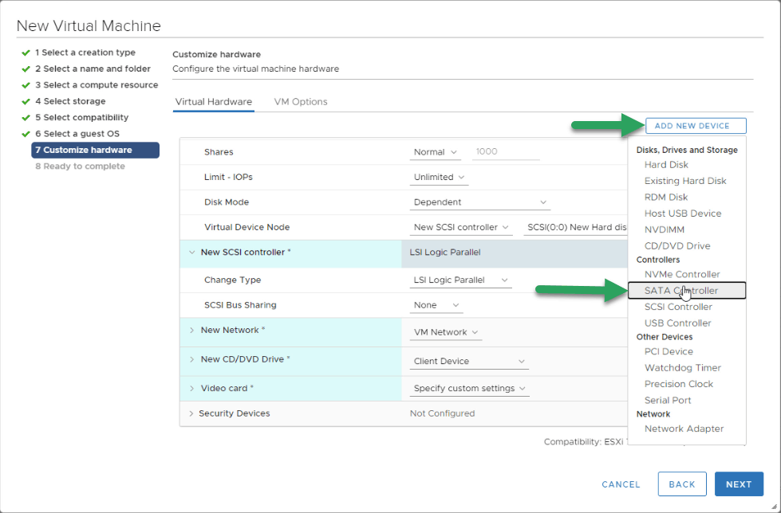Click the checkmark next to Select a guest OS
Image resolution: width=781 pixels, height=513 pixels.
pos(26,134)
